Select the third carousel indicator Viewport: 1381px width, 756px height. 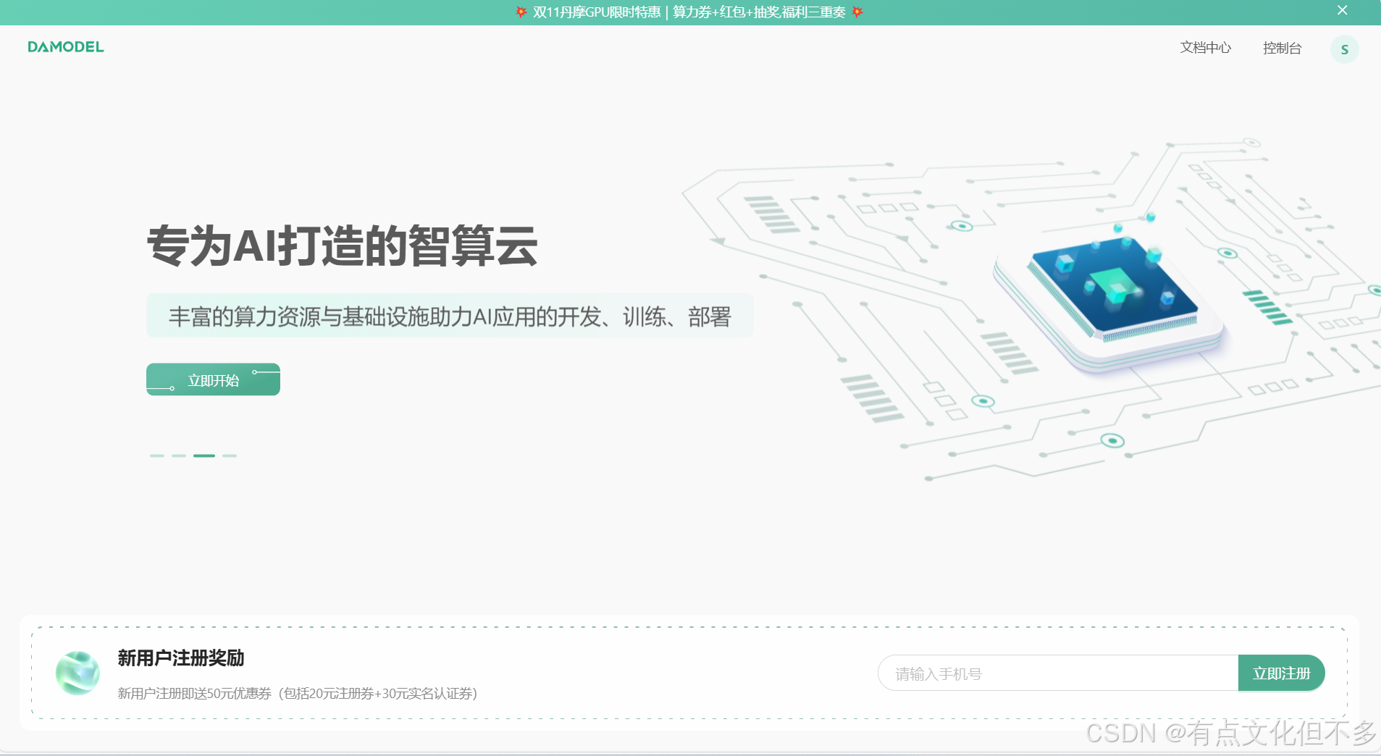pyautogui.click(x=204, y=455)
